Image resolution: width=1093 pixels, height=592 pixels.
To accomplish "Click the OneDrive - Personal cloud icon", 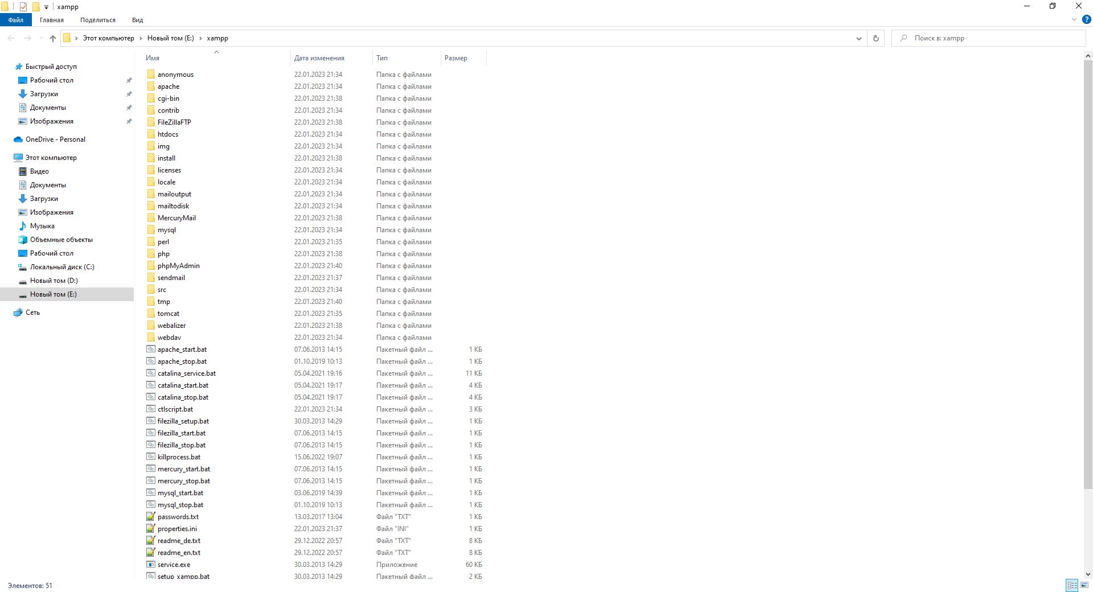I will [18, 139].
